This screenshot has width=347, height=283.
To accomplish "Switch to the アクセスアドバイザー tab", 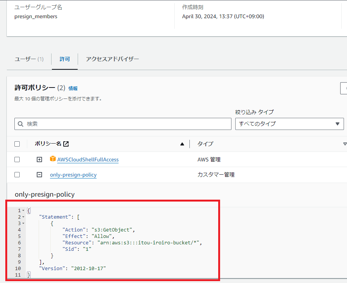I will point(112,59).
